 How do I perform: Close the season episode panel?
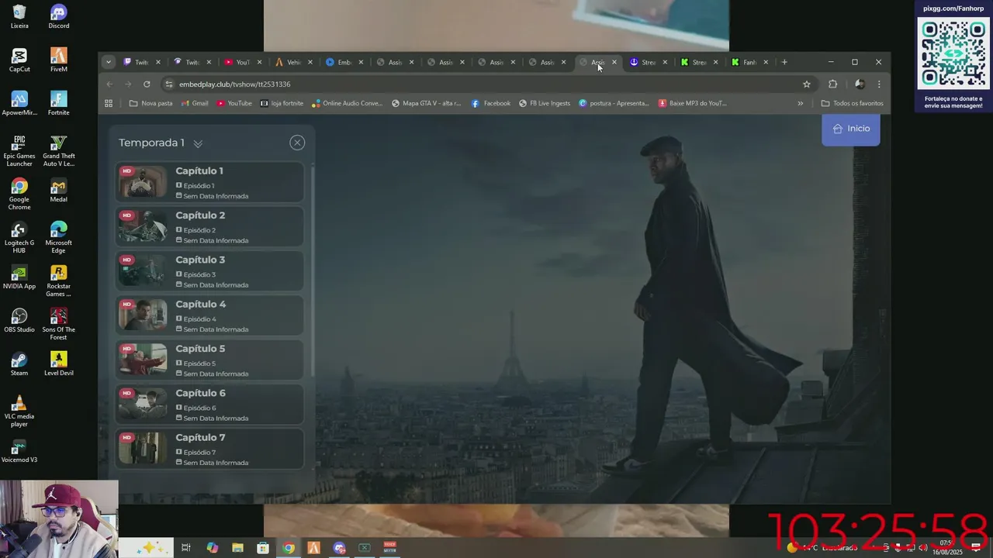click(297, 143)
